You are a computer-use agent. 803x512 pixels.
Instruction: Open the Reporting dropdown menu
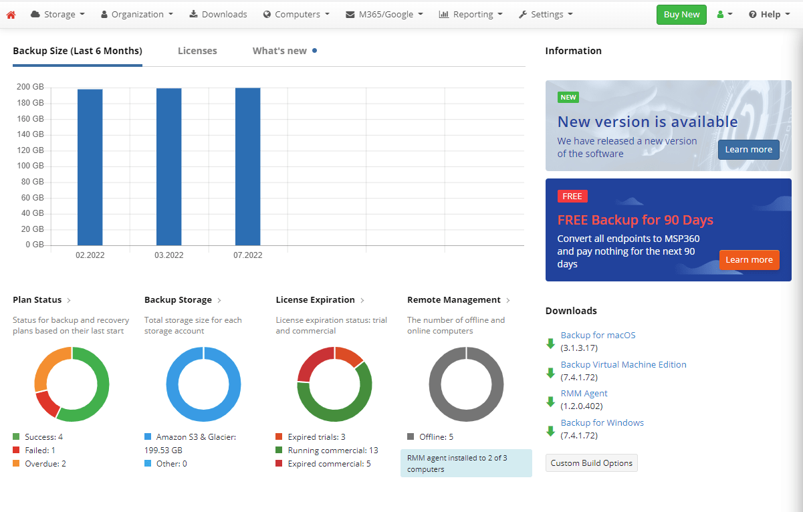(471, 13)
